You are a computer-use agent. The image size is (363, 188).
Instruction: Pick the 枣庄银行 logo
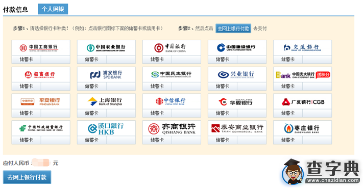(x=302, y=128)
